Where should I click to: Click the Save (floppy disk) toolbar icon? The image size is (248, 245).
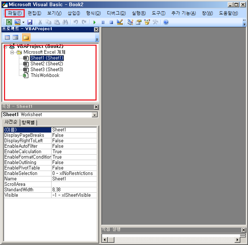tap(30, 22)
